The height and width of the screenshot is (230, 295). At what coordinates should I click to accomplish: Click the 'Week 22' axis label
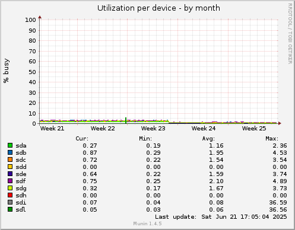pyautogui.click(x=103, y=129)
